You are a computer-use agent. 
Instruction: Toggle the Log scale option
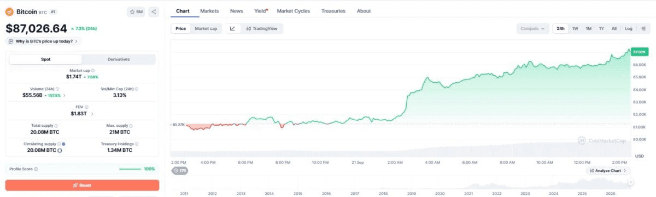click(x=629, y=28)
